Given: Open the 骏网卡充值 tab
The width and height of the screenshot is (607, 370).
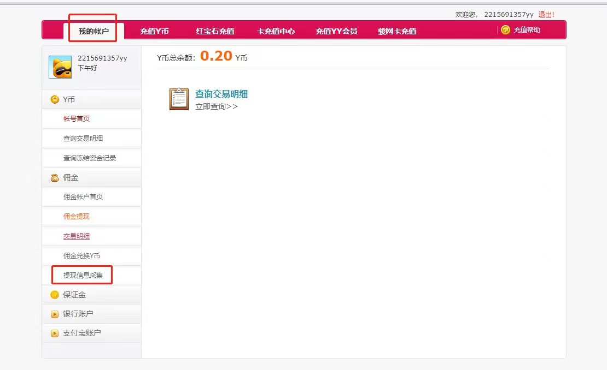Looking at the screenshot, I should [397, 31].
